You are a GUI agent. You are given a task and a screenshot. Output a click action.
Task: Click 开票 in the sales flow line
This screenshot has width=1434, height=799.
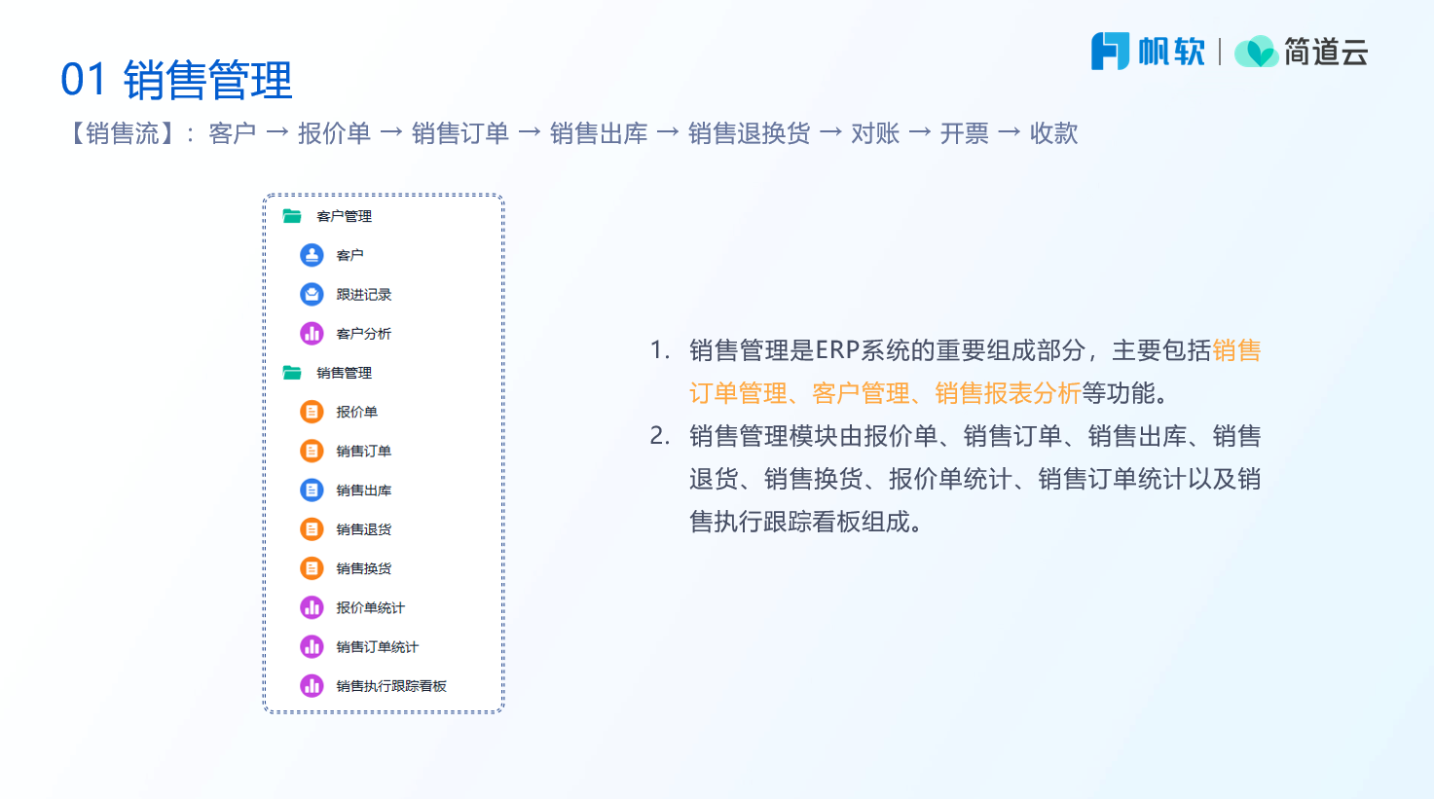tap(965, 133)
